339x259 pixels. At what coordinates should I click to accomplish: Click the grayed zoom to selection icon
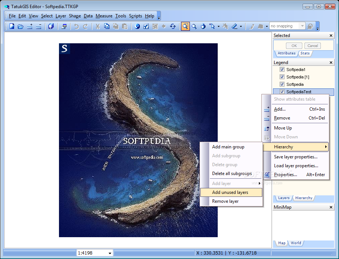point(155,26)
